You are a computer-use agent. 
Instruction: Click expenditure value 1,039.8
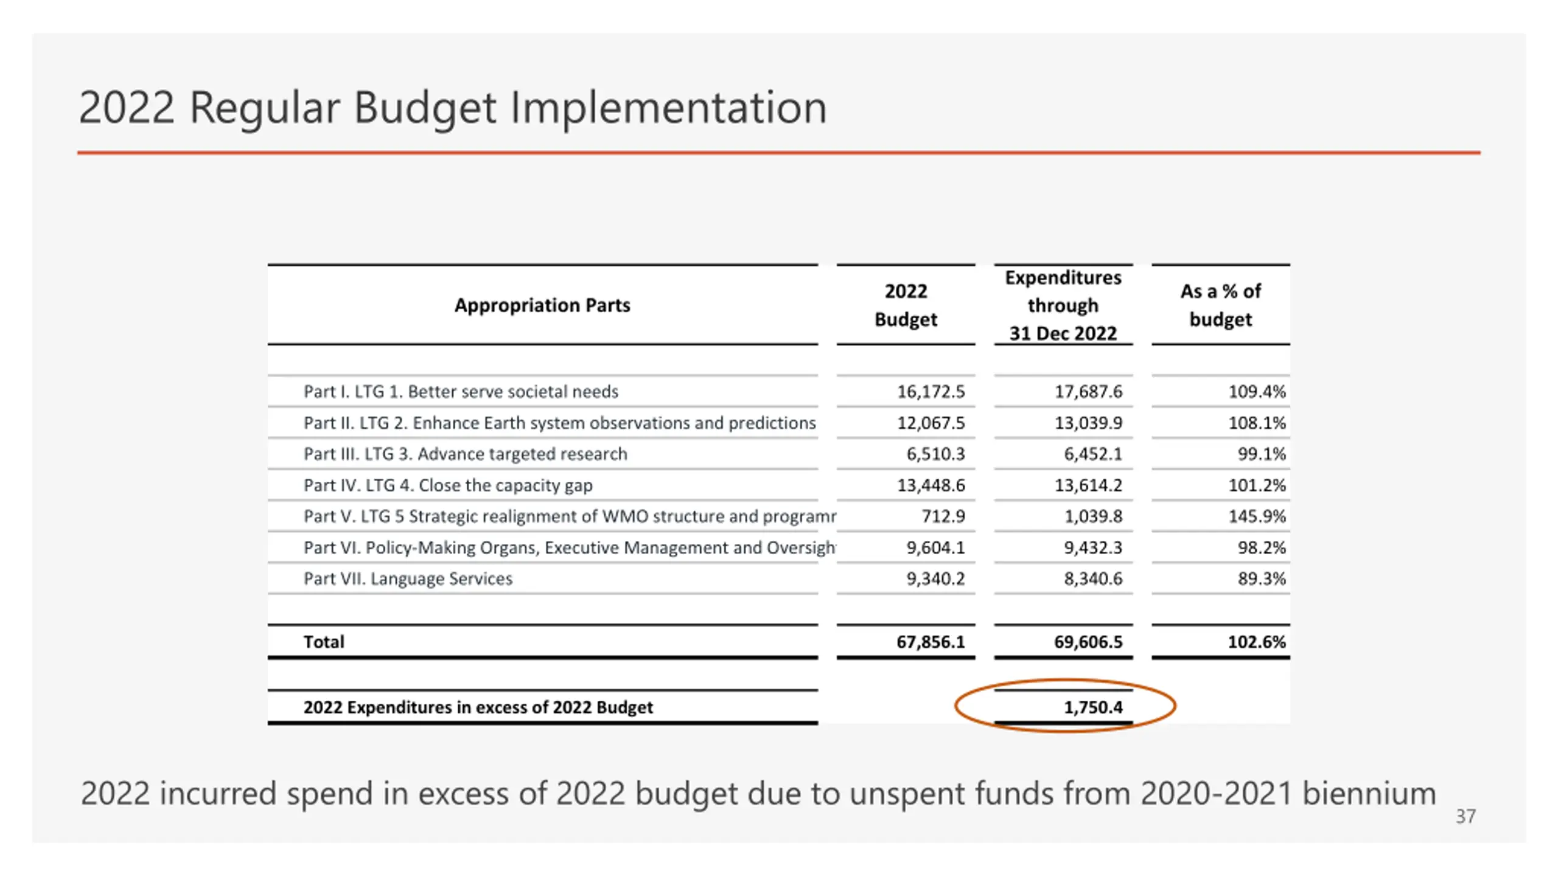coord(1093,516)
